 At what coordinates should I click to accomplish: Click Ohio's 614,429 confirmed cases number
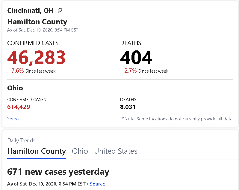click(19, 107)
